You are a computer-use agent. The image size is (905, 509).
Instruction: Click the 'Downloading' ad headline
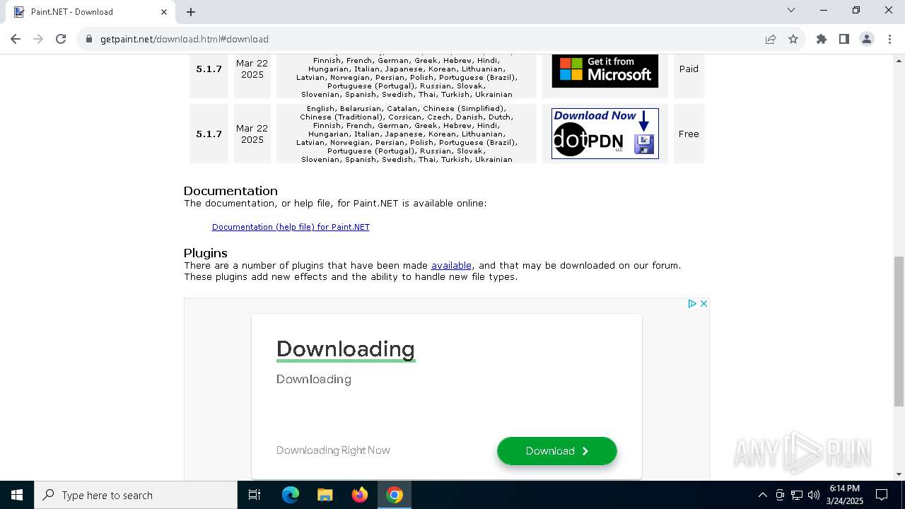coord(346,349)
